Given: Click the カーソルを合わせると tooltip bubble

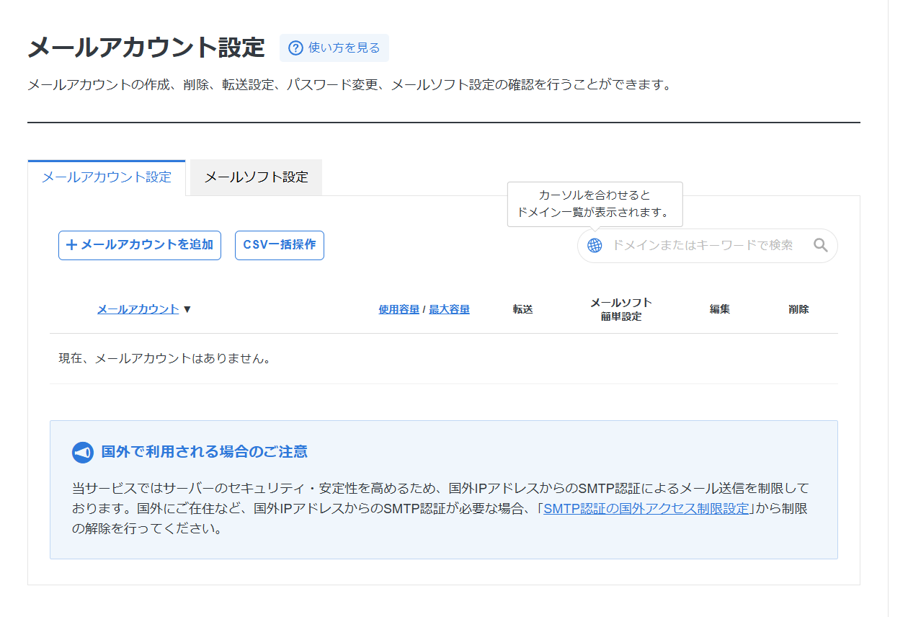Looking at the screenshot, I should click(x=595, y=204).
